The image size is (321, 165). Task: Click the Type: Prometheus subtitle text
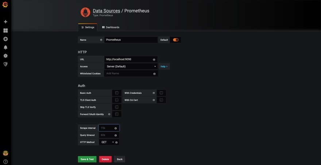click(103, 15)
